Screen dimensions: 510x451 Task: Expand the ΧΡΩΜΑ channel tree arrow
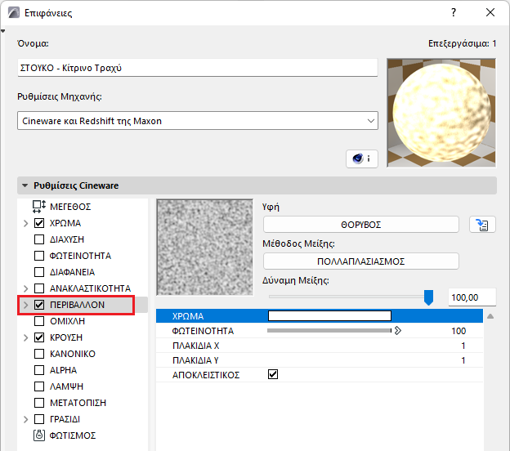point(25,223)
